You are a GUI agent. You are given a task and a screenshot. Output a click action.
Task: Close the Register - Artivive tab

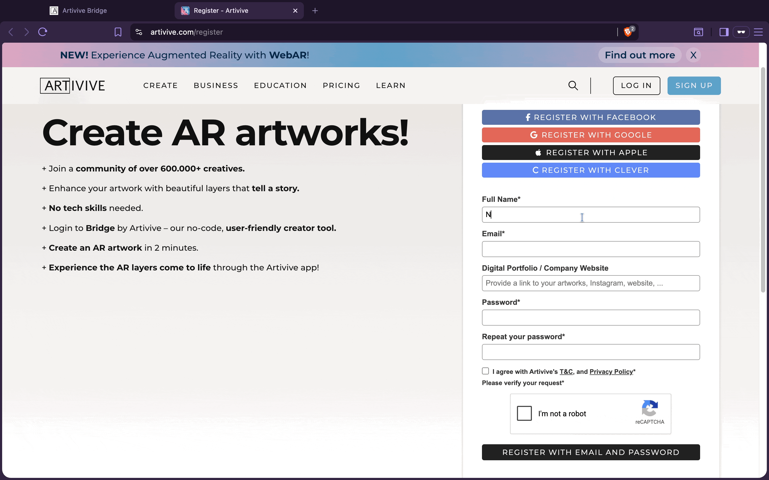[x=295, y=11]
